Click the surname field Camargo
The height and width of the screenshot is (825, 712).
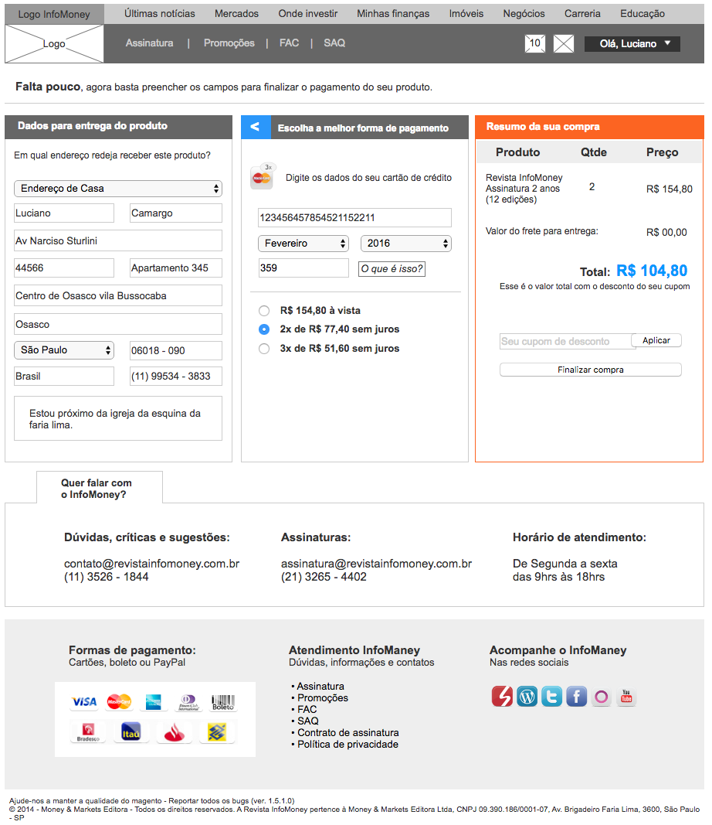[x=176, y=213]
